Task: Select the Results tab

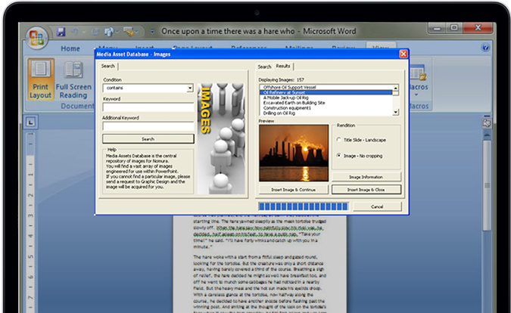Action: tap(283, 66)
